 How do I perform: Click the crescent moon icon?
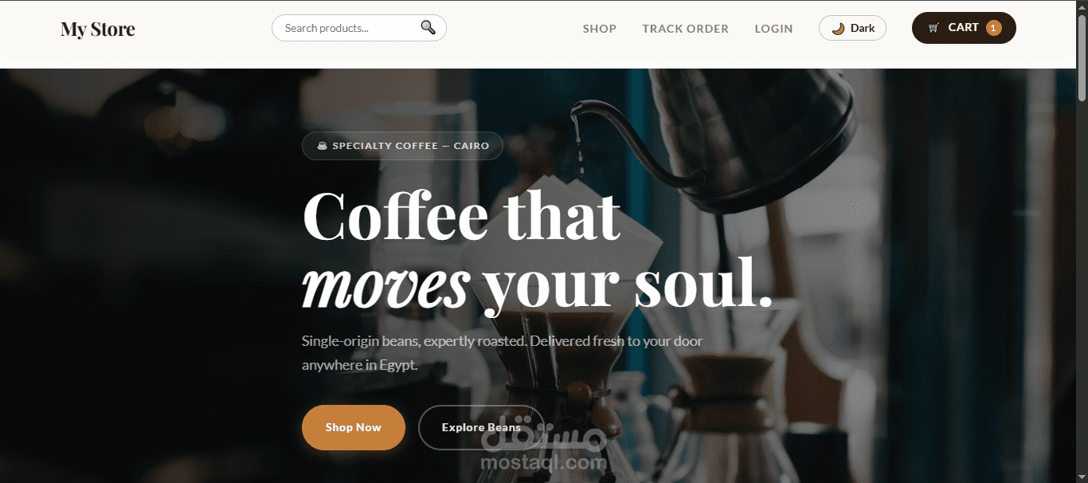pos(838,28)
